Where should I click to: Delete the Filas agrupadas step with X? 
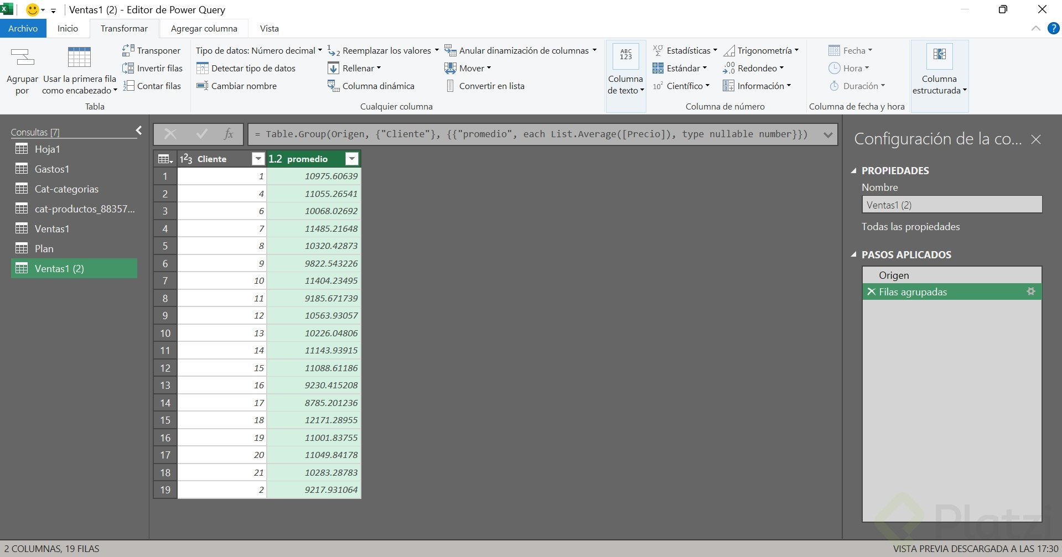tap(871, 291)
